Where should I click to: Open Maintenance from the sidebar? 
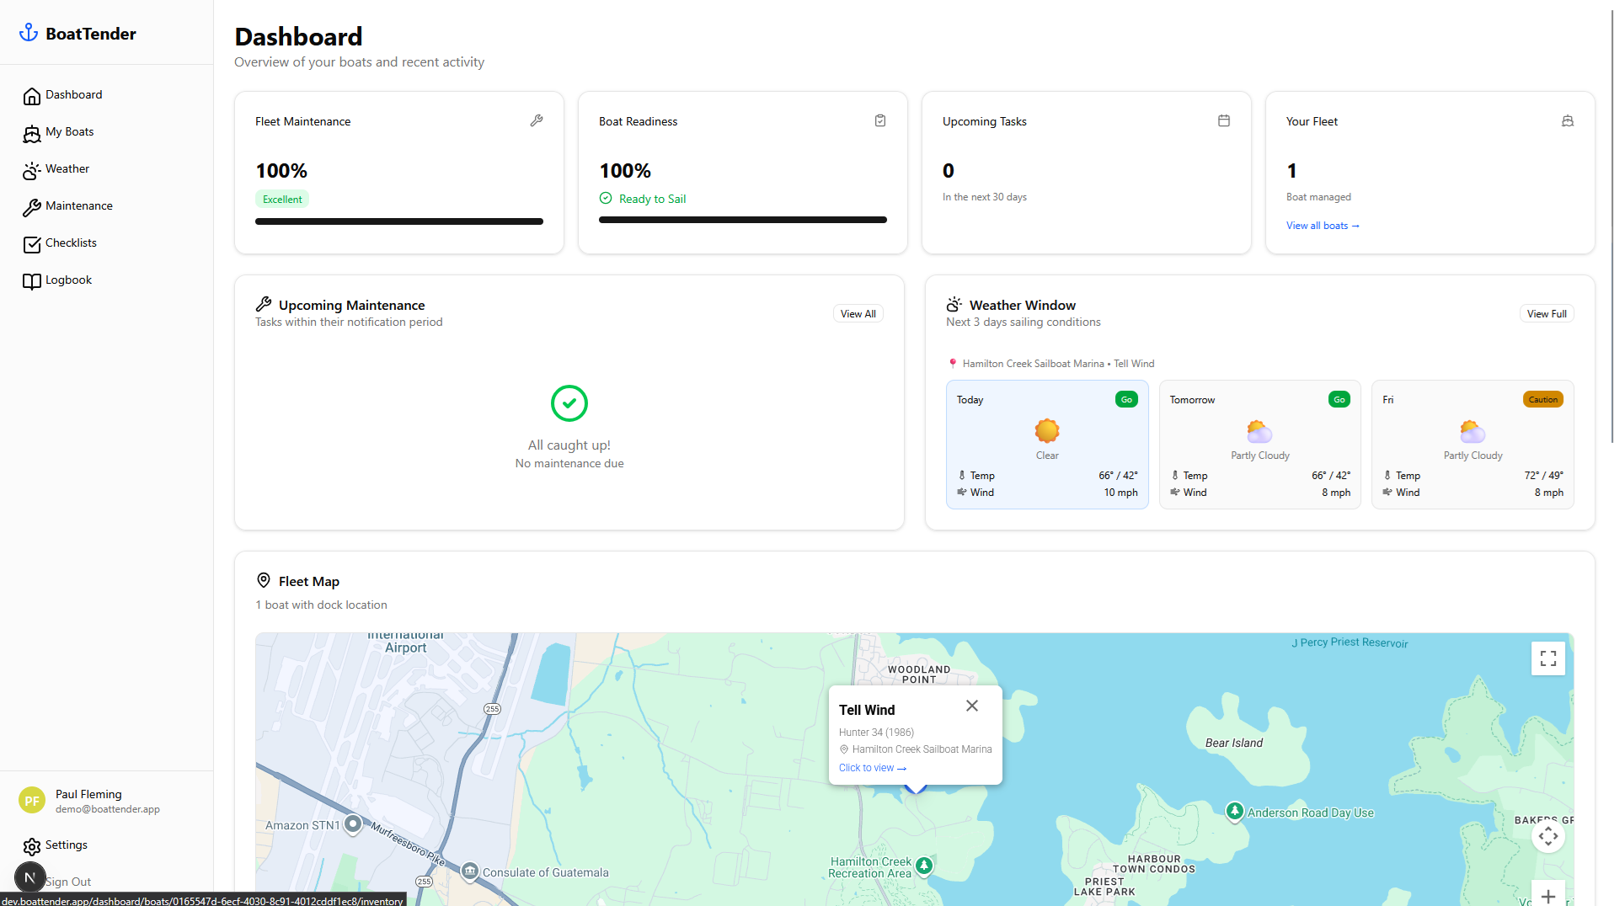78,206
